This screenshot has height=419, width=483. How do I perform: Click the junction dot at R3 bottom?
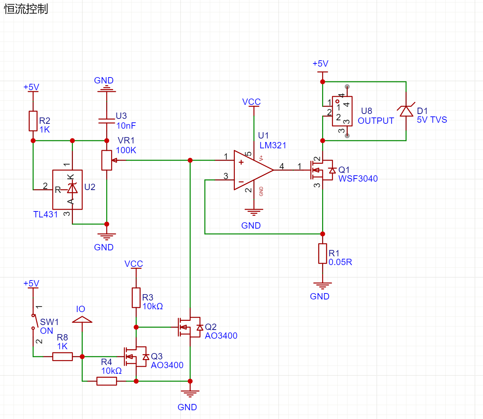[136, 327]
